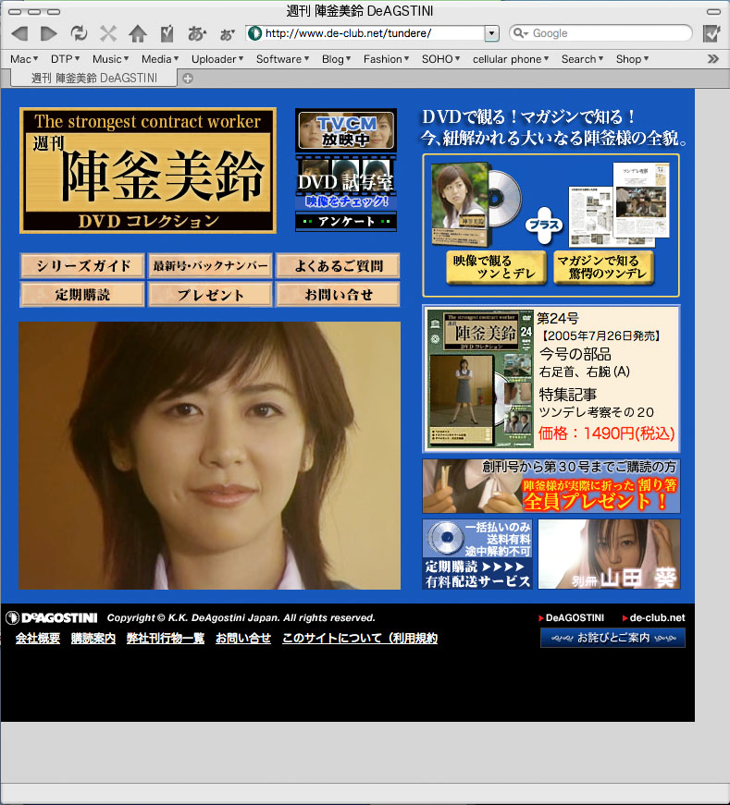The width and height of the screenshot is (730, 805).
Task: Follow the de-club.net footer link
Action: pyautogui.click(x=654, y=617)
